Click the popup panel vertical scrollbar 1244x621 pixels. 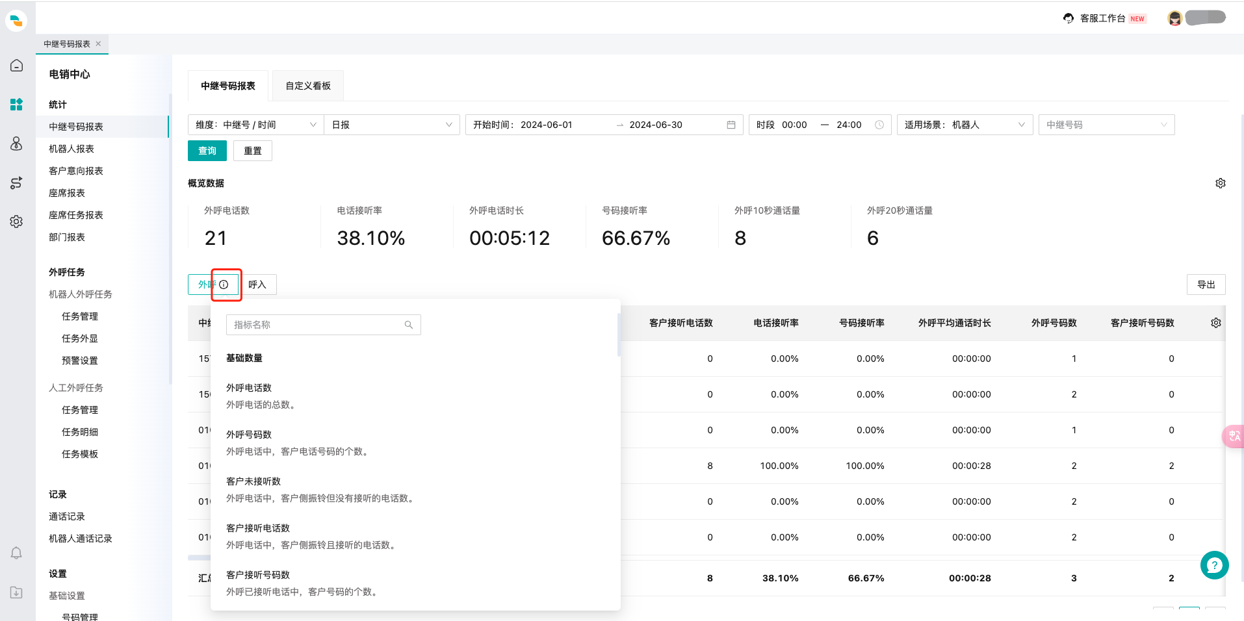click(619, 335)
